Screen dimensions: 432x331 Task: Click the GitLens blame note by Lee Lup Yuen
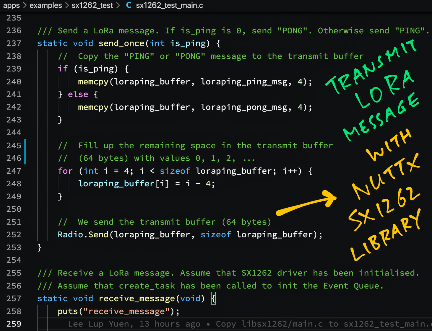(248, 324)
